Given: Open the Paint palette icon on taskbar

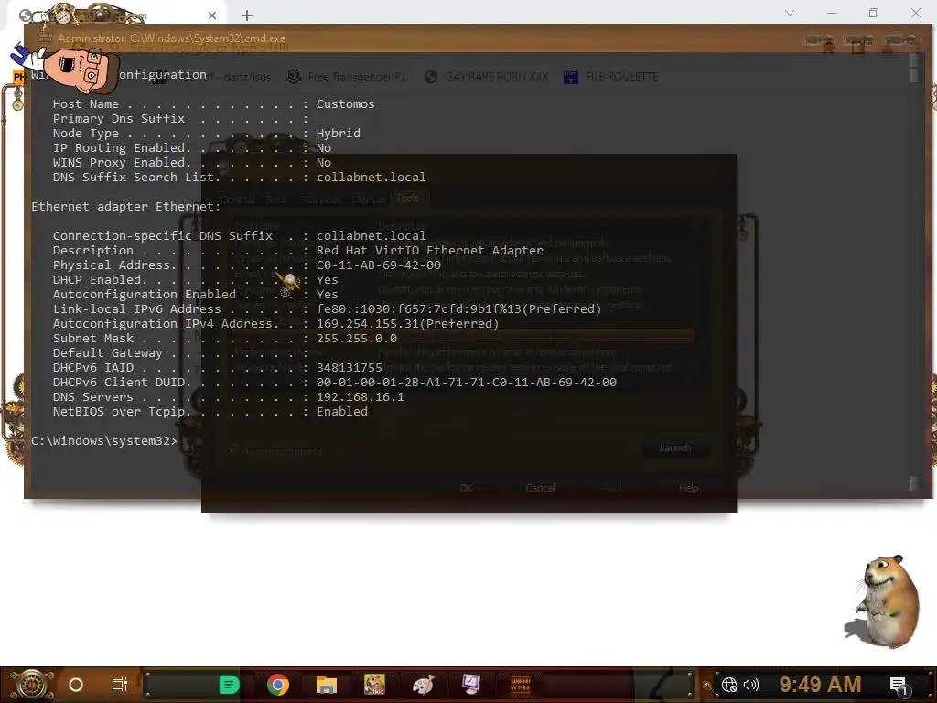Looking at the screenshot, I should pos(423,685).
